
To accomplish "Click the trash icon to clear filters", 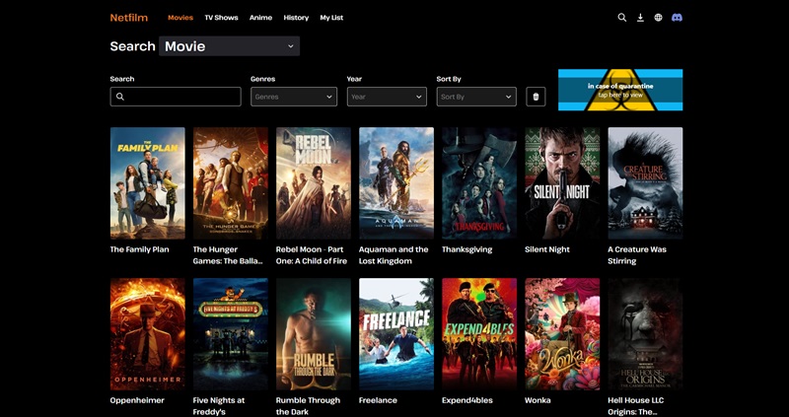I will click(x=536, y=97).
